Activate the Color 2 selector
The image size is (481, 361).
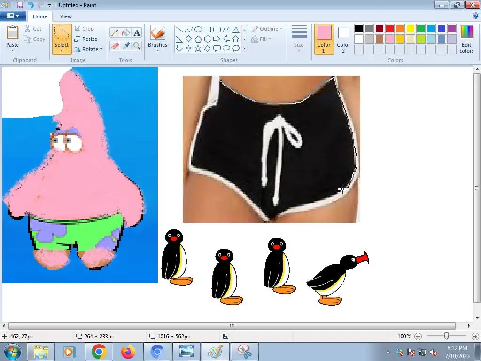tap(343, 39)
